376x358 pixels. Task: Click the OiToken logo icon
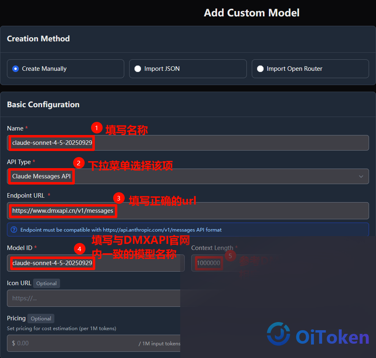278,334
